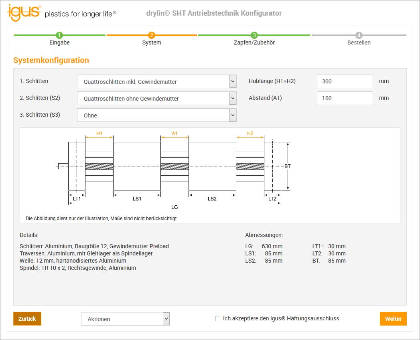Click step 2 circle icon System
This screenshot has height=340, width=420.
pos(152,35)
